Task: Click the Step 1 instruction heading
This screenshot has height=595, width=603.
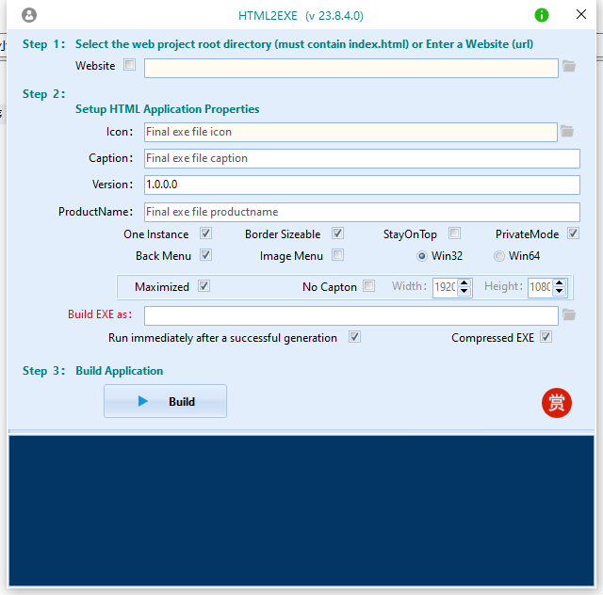Action: pyautogui.click(x=304, y=44)
